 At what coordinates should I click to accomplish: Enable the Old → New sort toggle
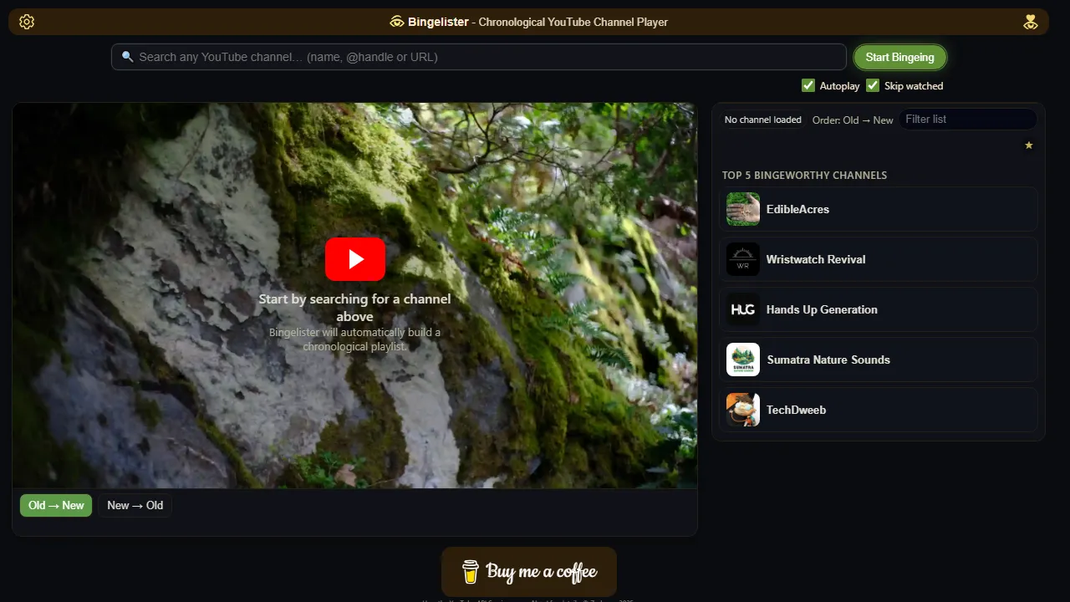coord(55,505)
